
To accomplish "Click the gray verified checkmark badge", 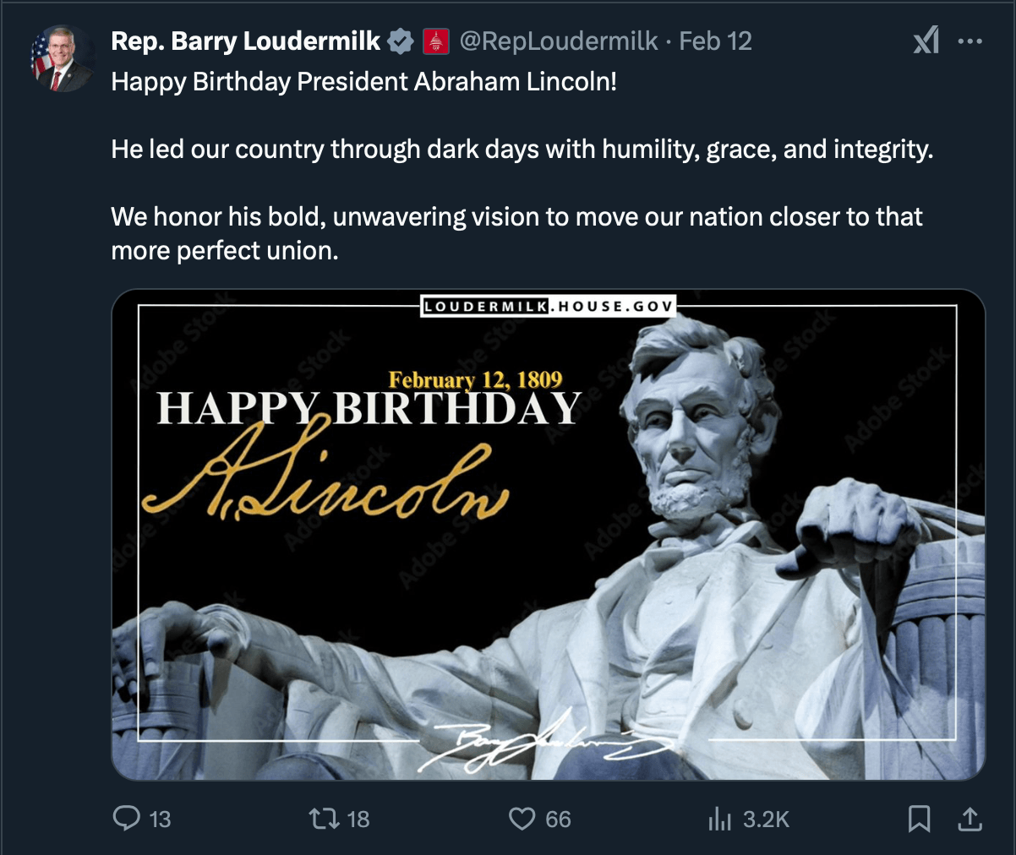I will (400, 41).
